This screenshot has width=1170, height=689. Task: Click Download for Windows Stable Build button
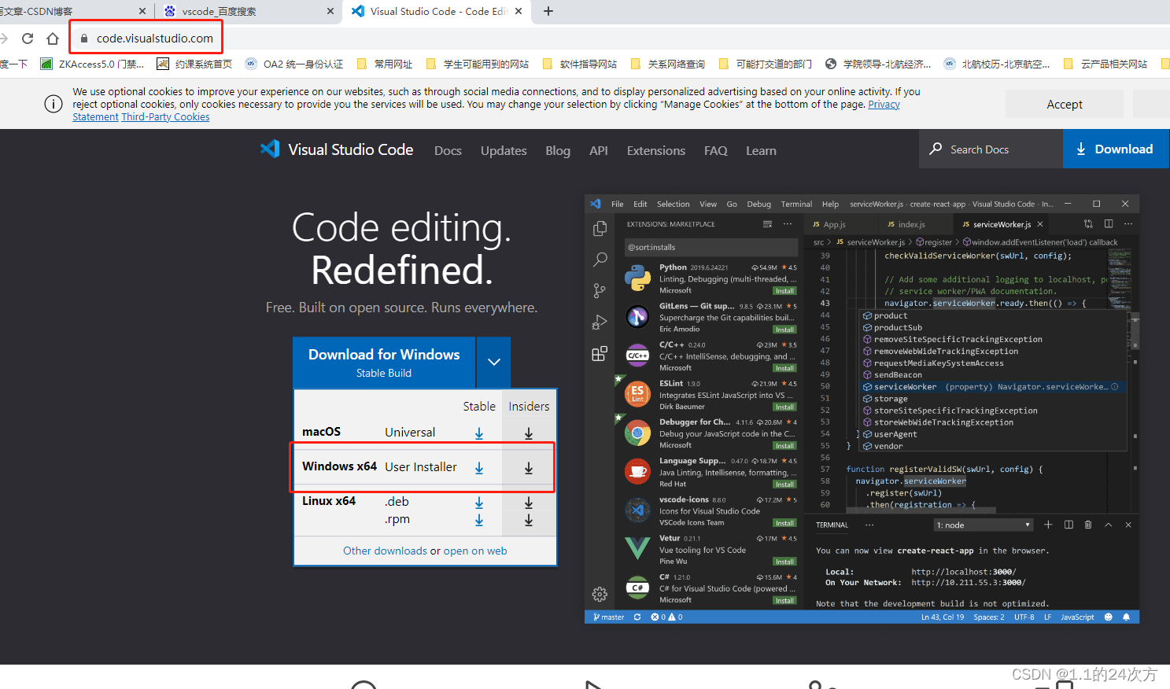tap(384, 362)
